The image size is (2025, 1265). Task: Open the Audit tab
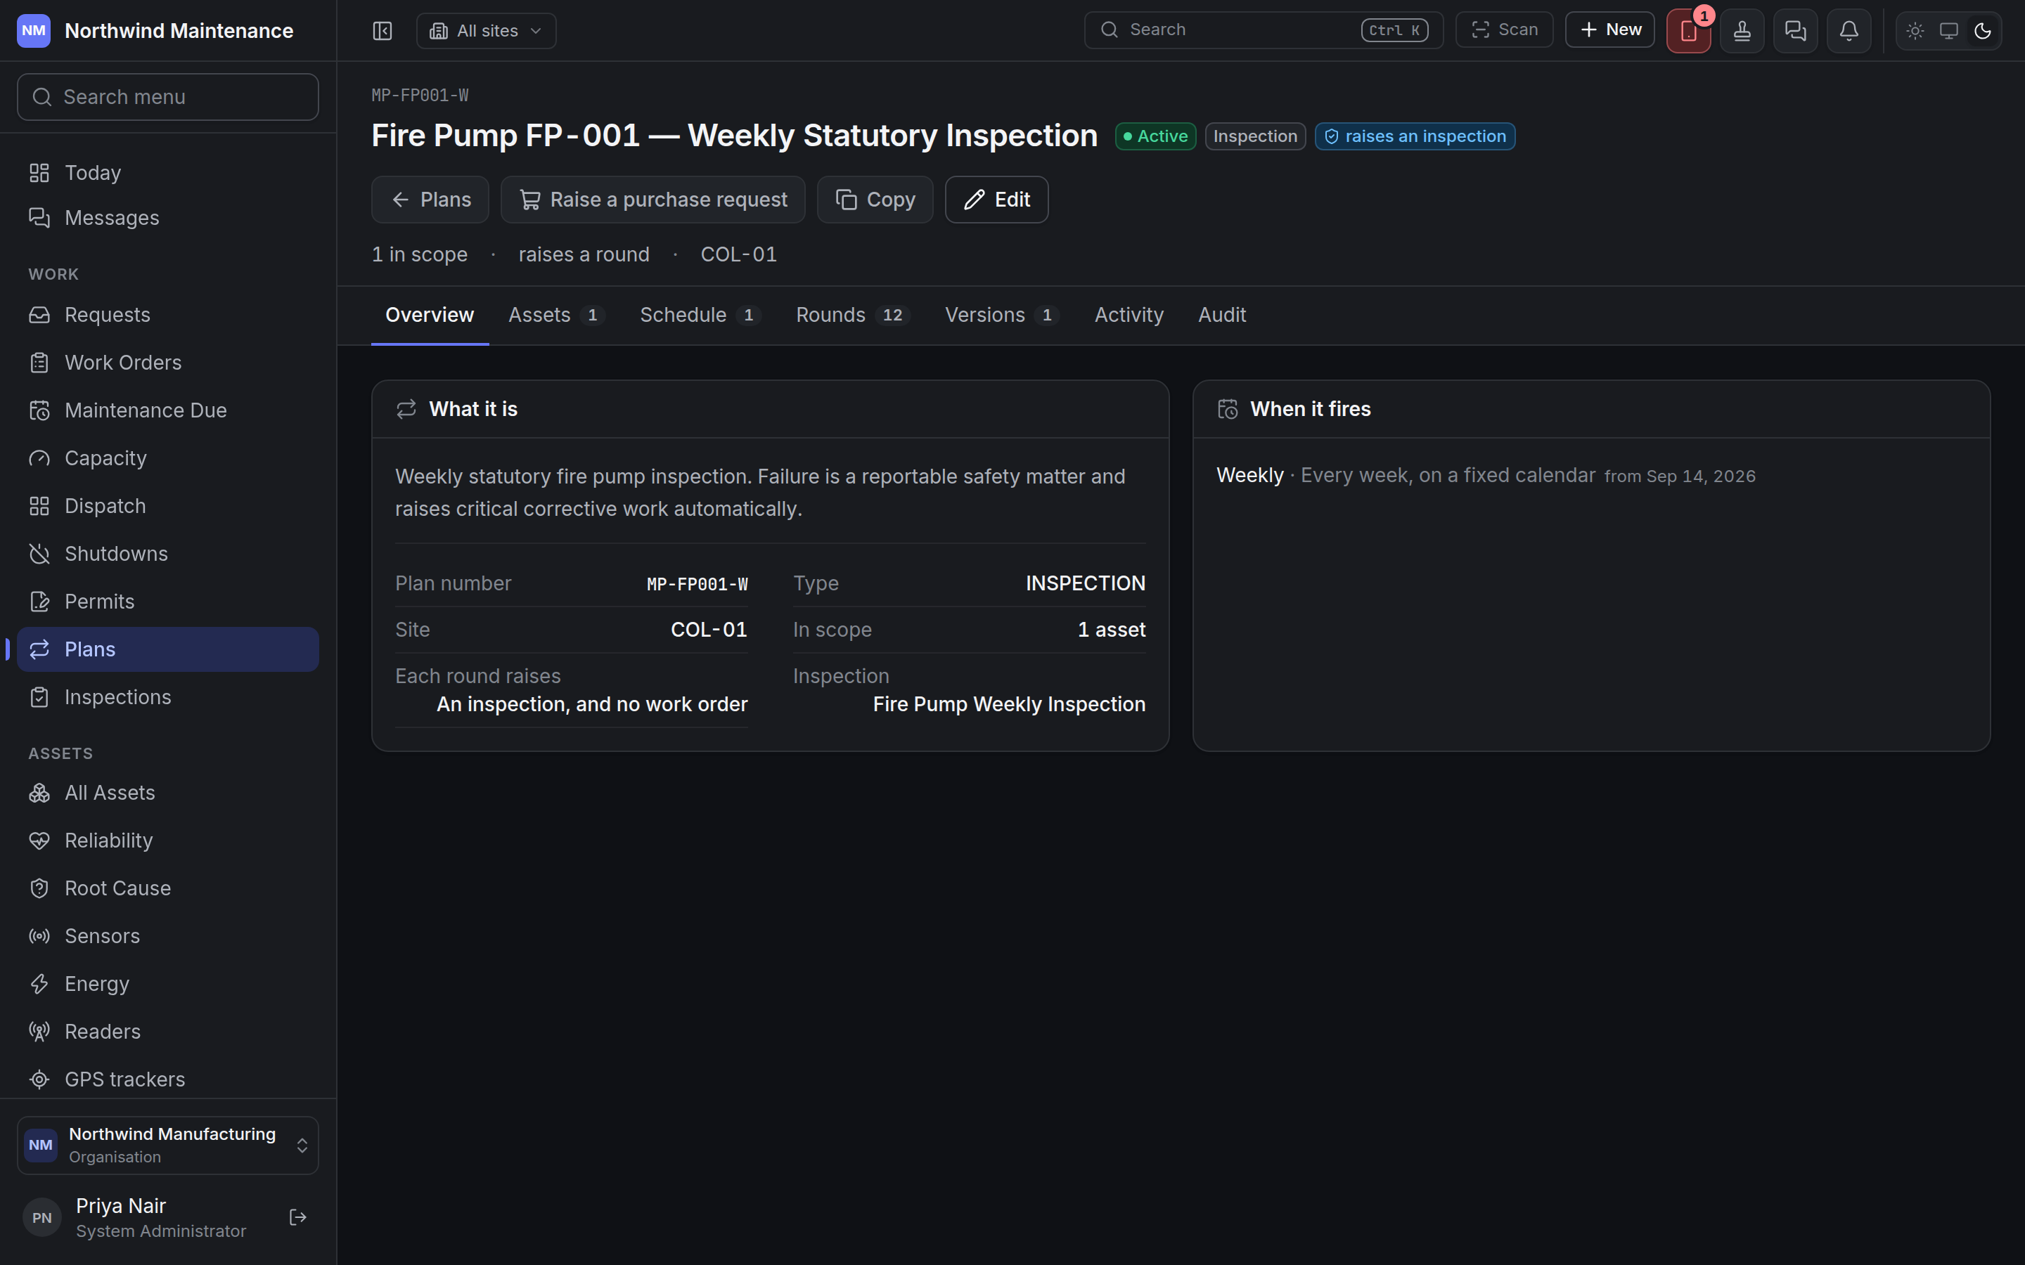click(1222, 315)
